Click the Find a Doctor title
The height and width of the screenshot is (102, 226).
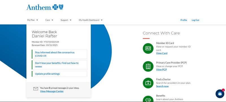163,79
